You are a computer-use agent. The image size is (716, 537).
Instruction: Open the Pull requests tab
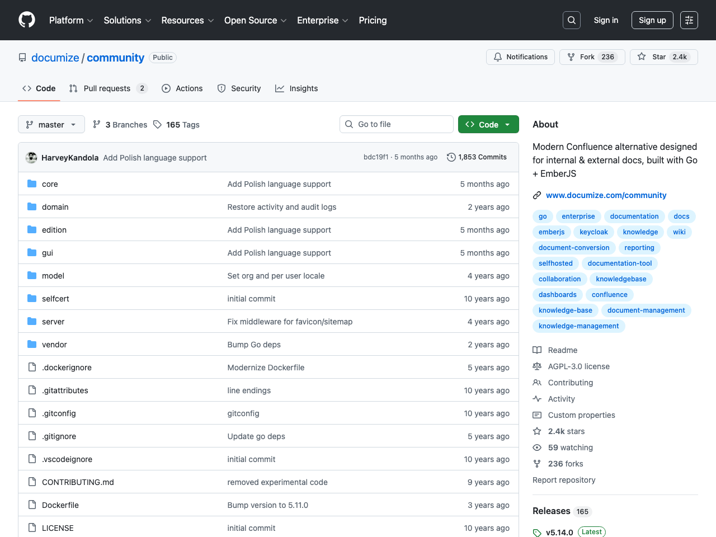[107, 88]
